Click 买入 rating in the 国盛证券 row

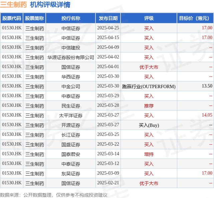[x=149, y=145]
